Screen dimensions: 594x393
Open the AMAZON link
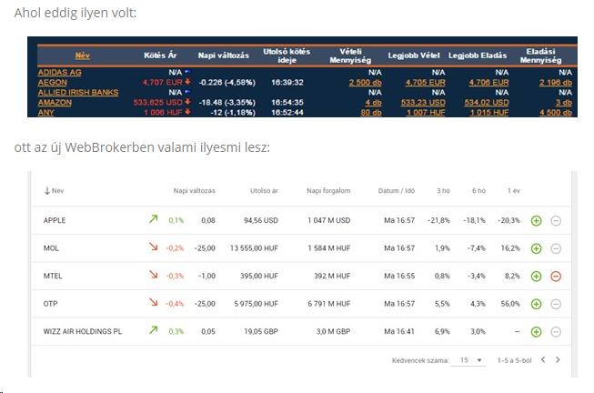click(x=55, y=102)
